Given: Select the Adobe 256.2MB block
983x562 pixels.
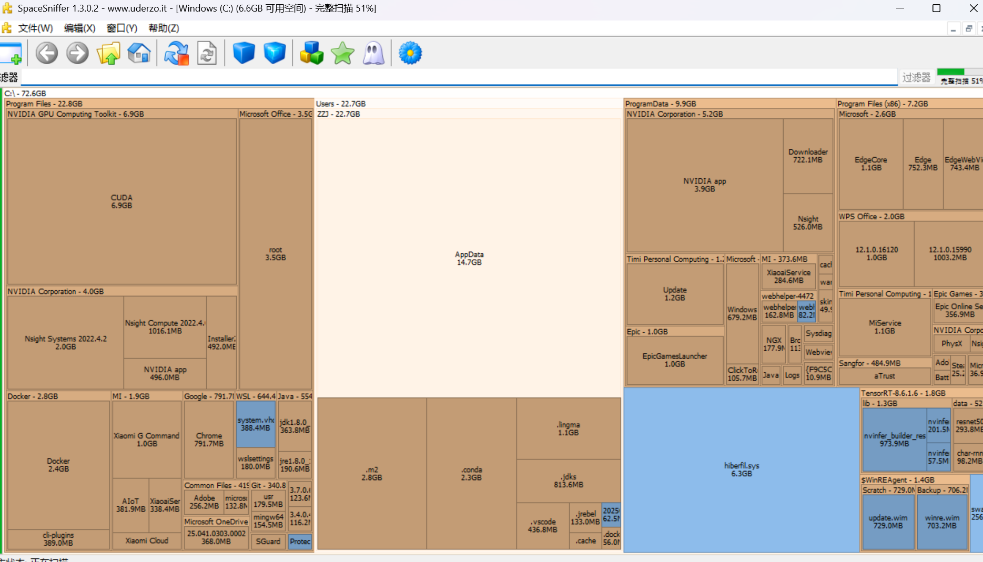Looking at the screenshot, I should point(204,502).
